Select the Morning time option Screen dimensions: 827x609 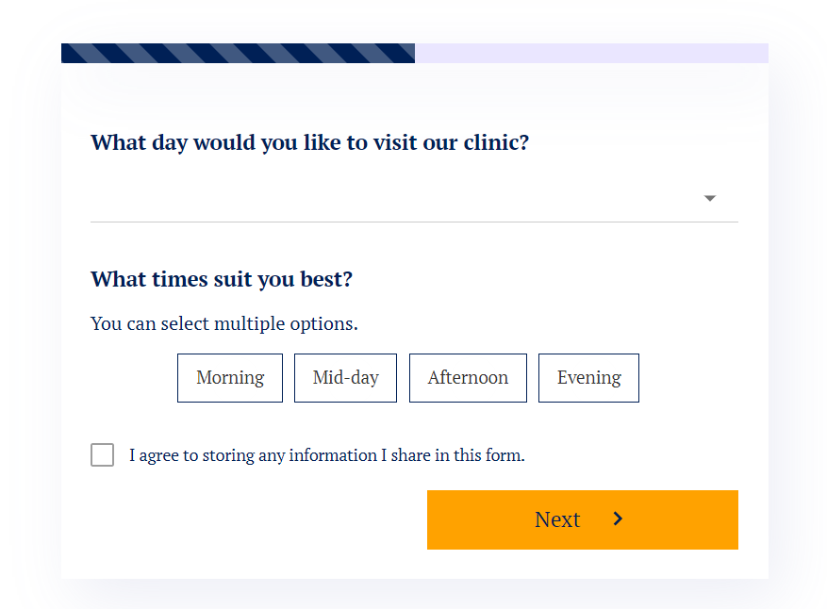point(230,378)
